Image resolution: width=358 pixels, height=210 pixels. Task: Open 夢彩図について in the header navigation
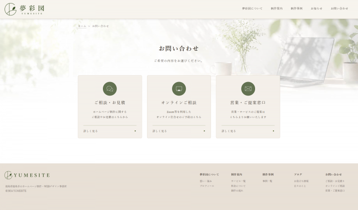tap(252, 8)
